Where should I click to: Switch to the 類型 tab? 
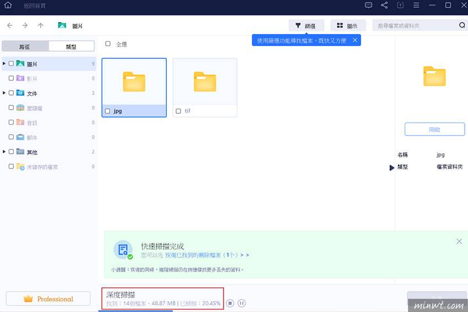pyautogui.click(x=72, y=47)
